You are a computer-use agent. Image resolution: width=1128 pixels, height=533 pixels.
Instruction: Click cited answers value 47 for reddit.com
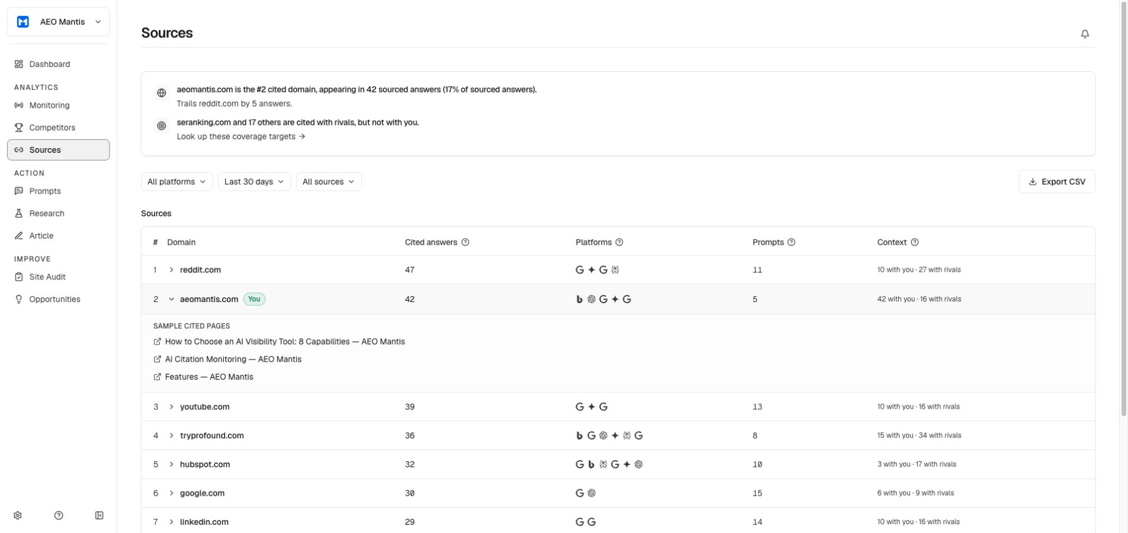pyautogui.click(x=410, y=269)
